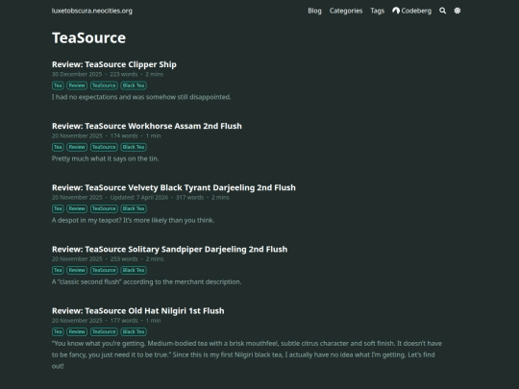Select Black Tea tag under Clipper Ship review
519x389 pixels.
point(134,85)
